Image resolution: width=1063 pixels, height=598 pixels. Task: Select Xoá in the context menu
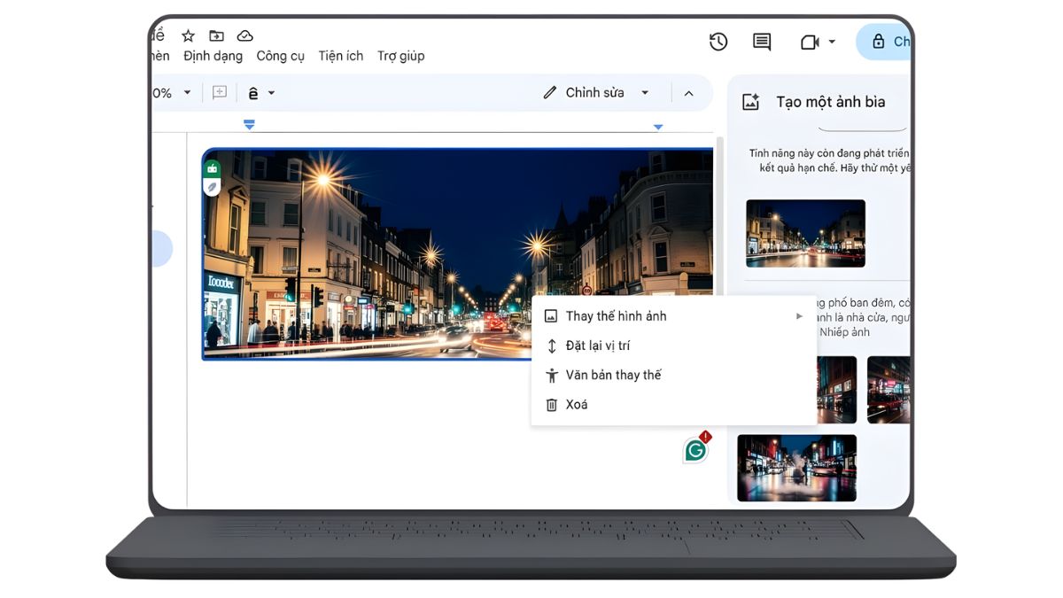(576, 404)
